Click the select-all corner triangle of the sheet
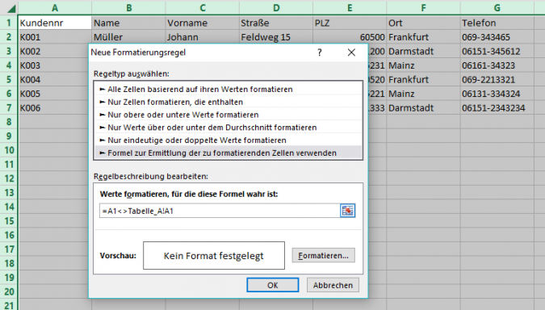 10,8
